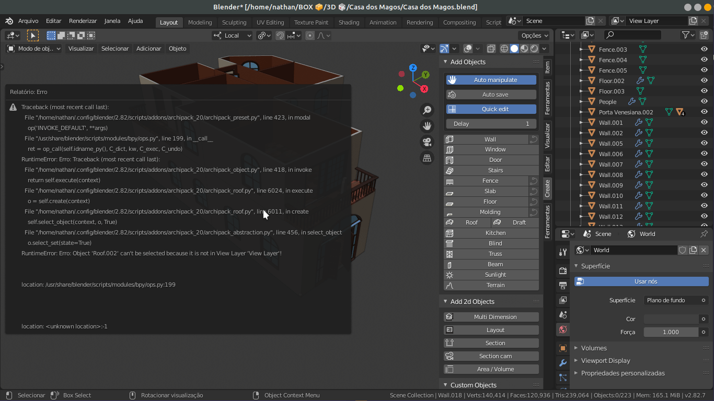The image size is (714, 401).
Task: Switch to the Shading workspace tab
Action: [349, 22]
